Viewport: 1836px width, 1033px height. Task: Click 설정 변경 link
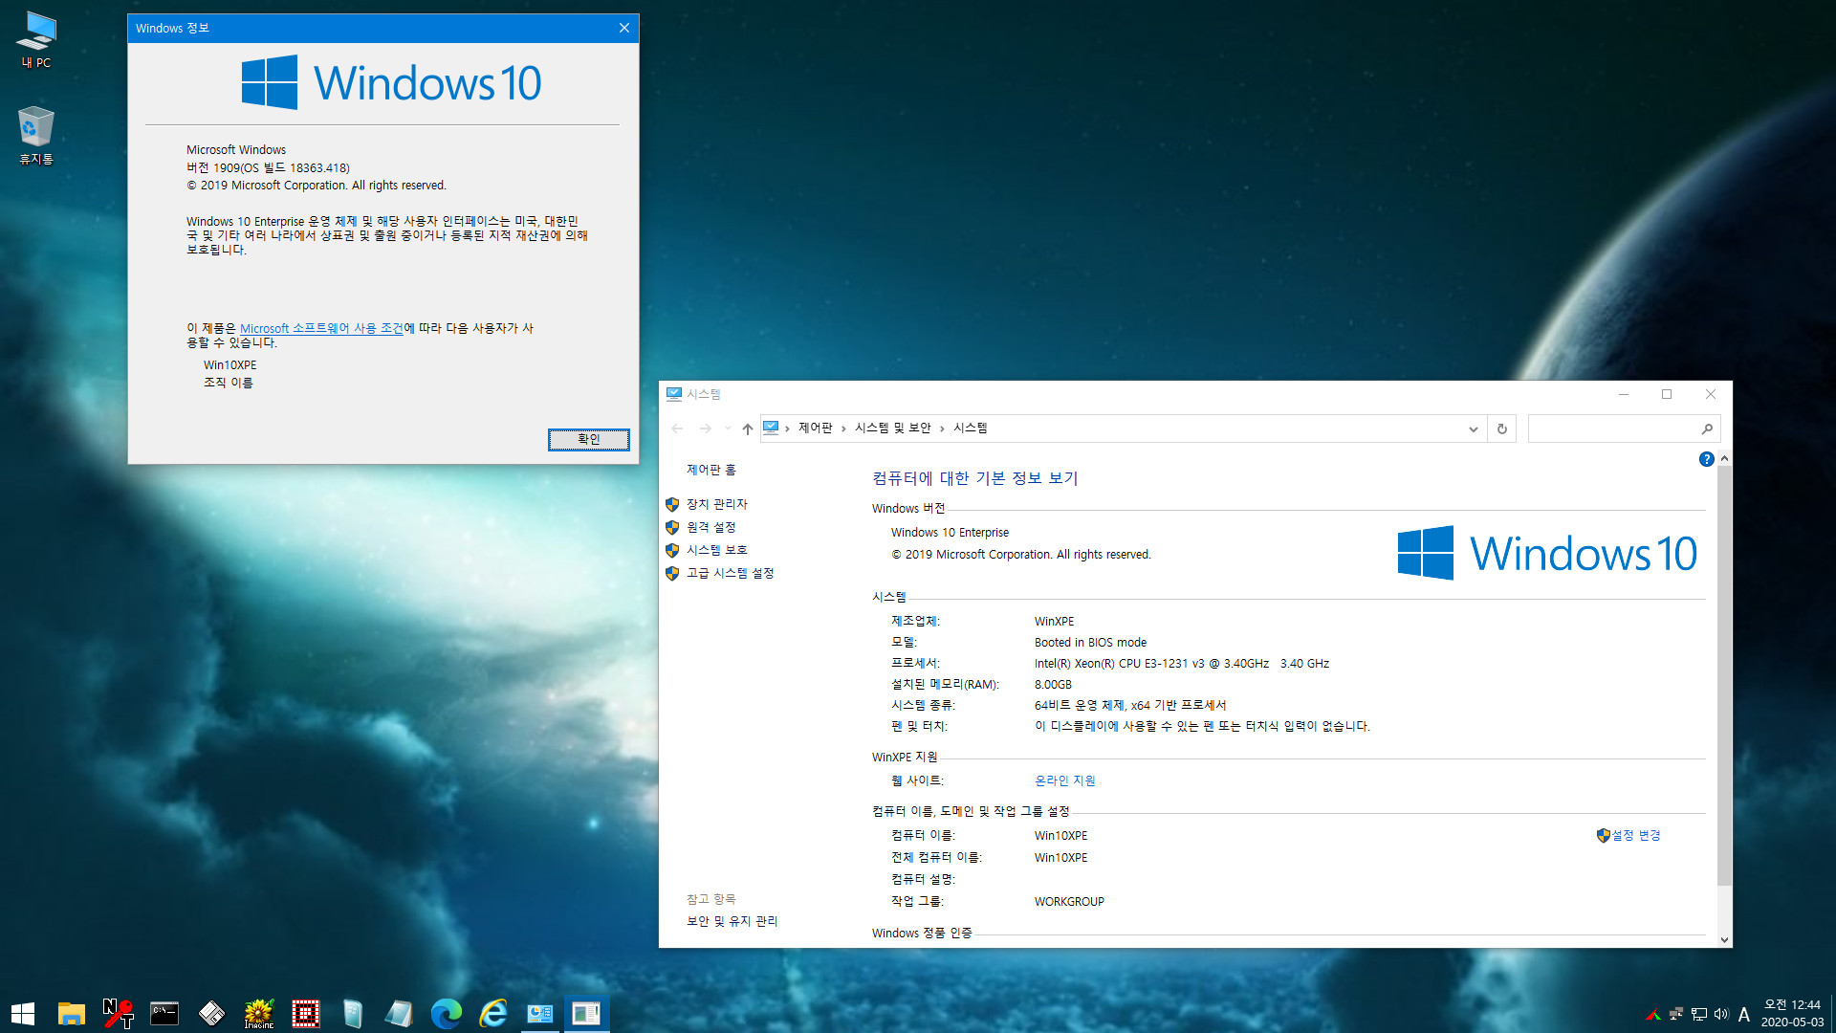point(1636,835)
